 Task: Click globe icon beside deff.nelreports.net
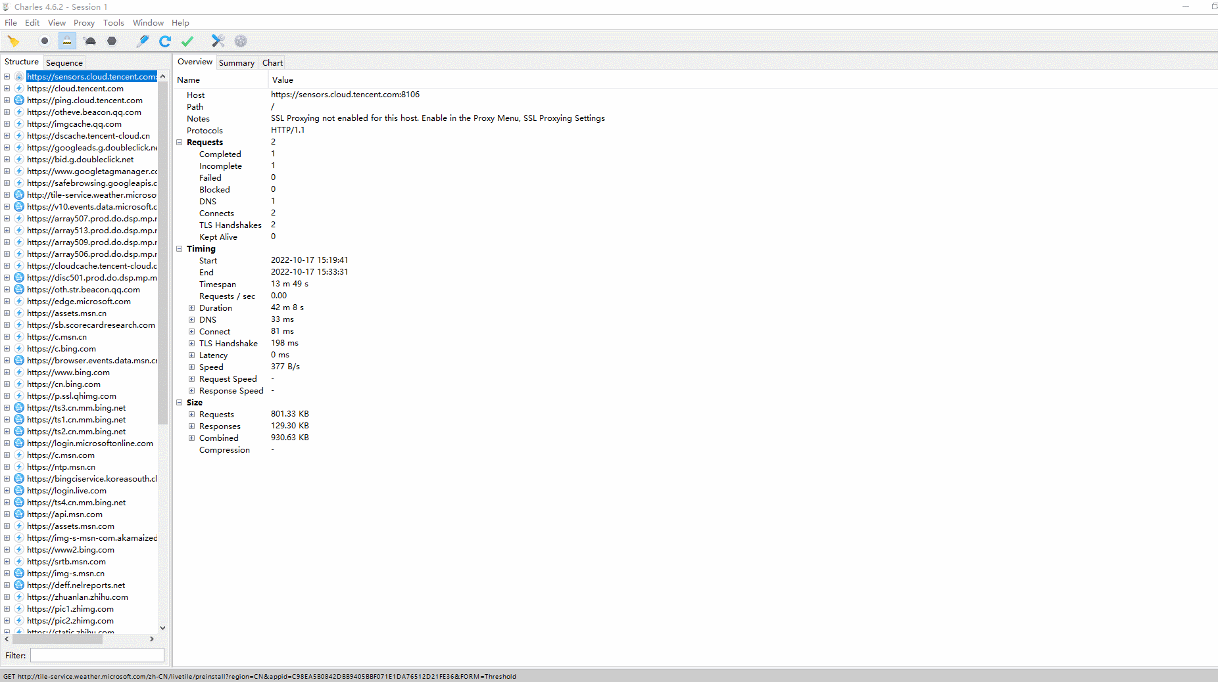click(x=19, y=585)
